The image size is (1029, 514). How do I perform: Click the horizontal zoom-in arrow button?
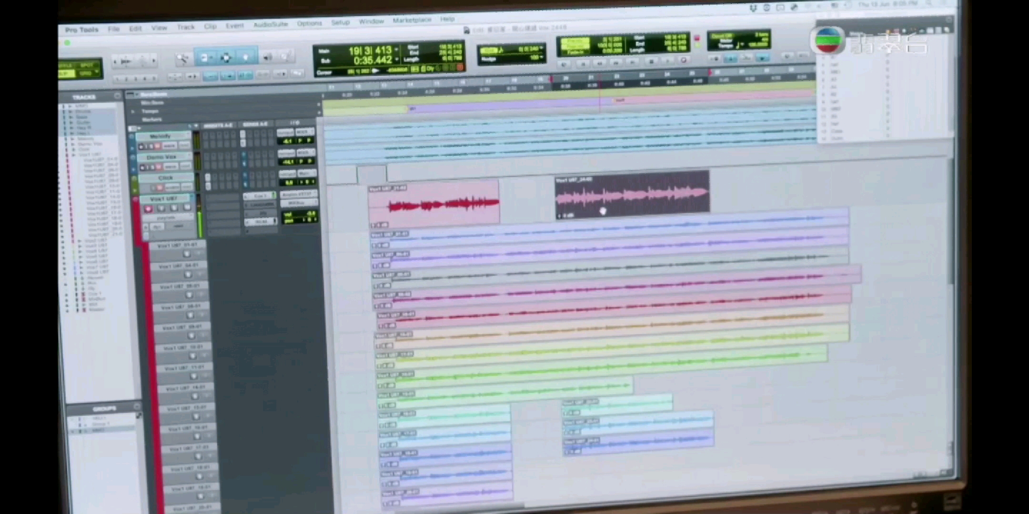click(153, 60)
